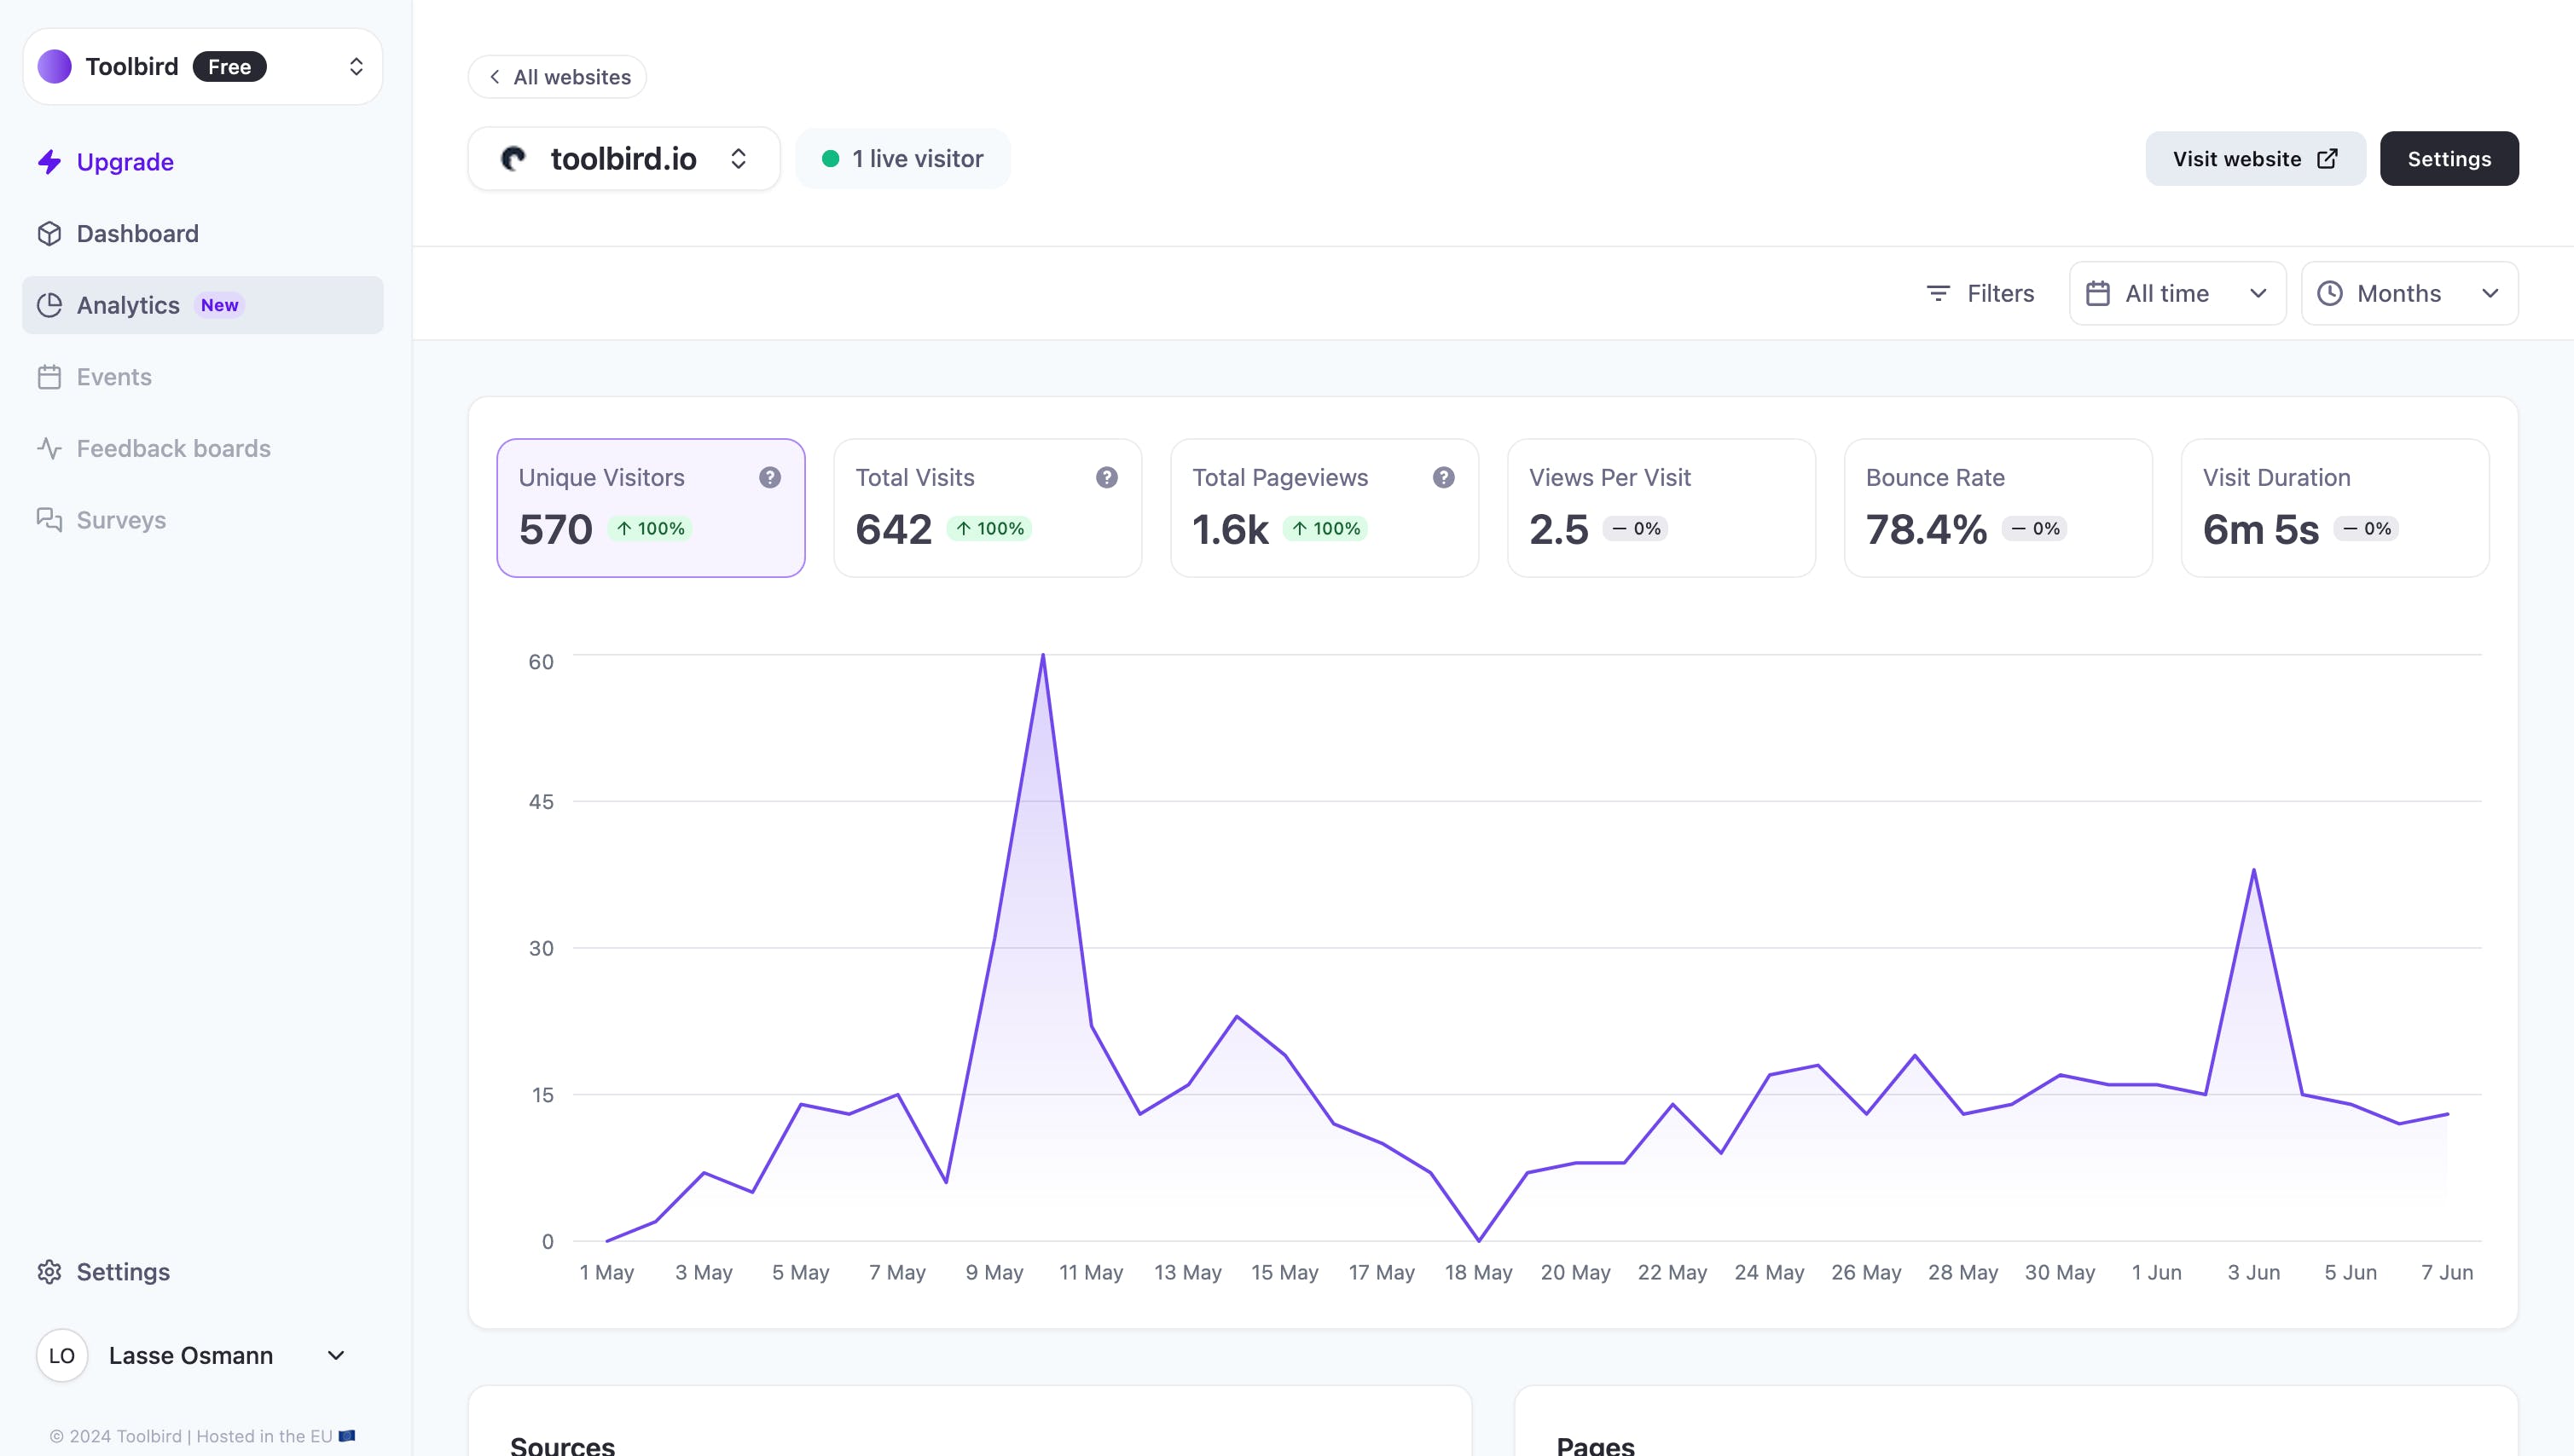Click the 60 y-axis label
Image resolution: width=2574 pixels, height=1456 pixels.
pyautogui.click(x=540, y=662)
